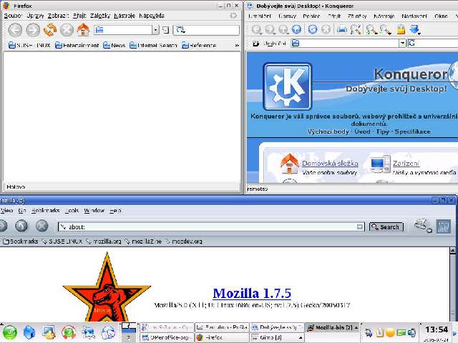Click the Konqueror Forward button
458x343 pixels.
click(x=271, y=29)
